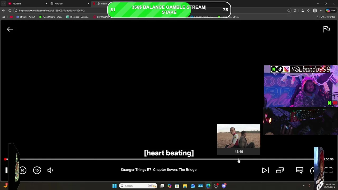Open Task View on taskbar
Image resolution: width=338 pixels, height=190 pixels.
(x=162, y=186)
